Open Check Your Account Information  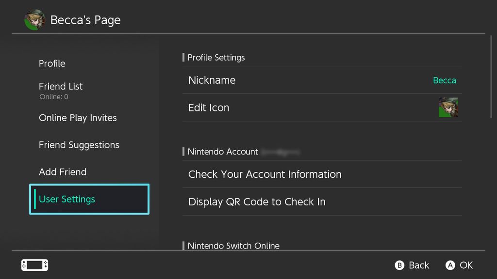tap(265, 174)
